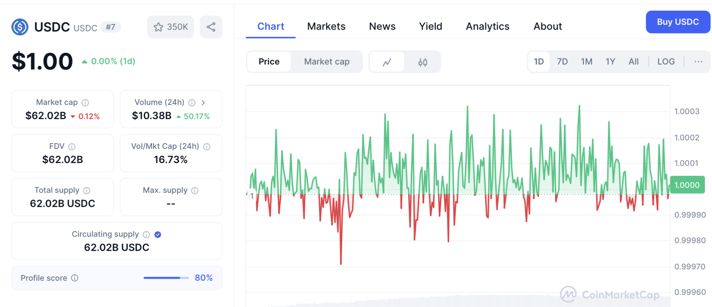
Task: Switch chart to line view
Action: point(387,62)
